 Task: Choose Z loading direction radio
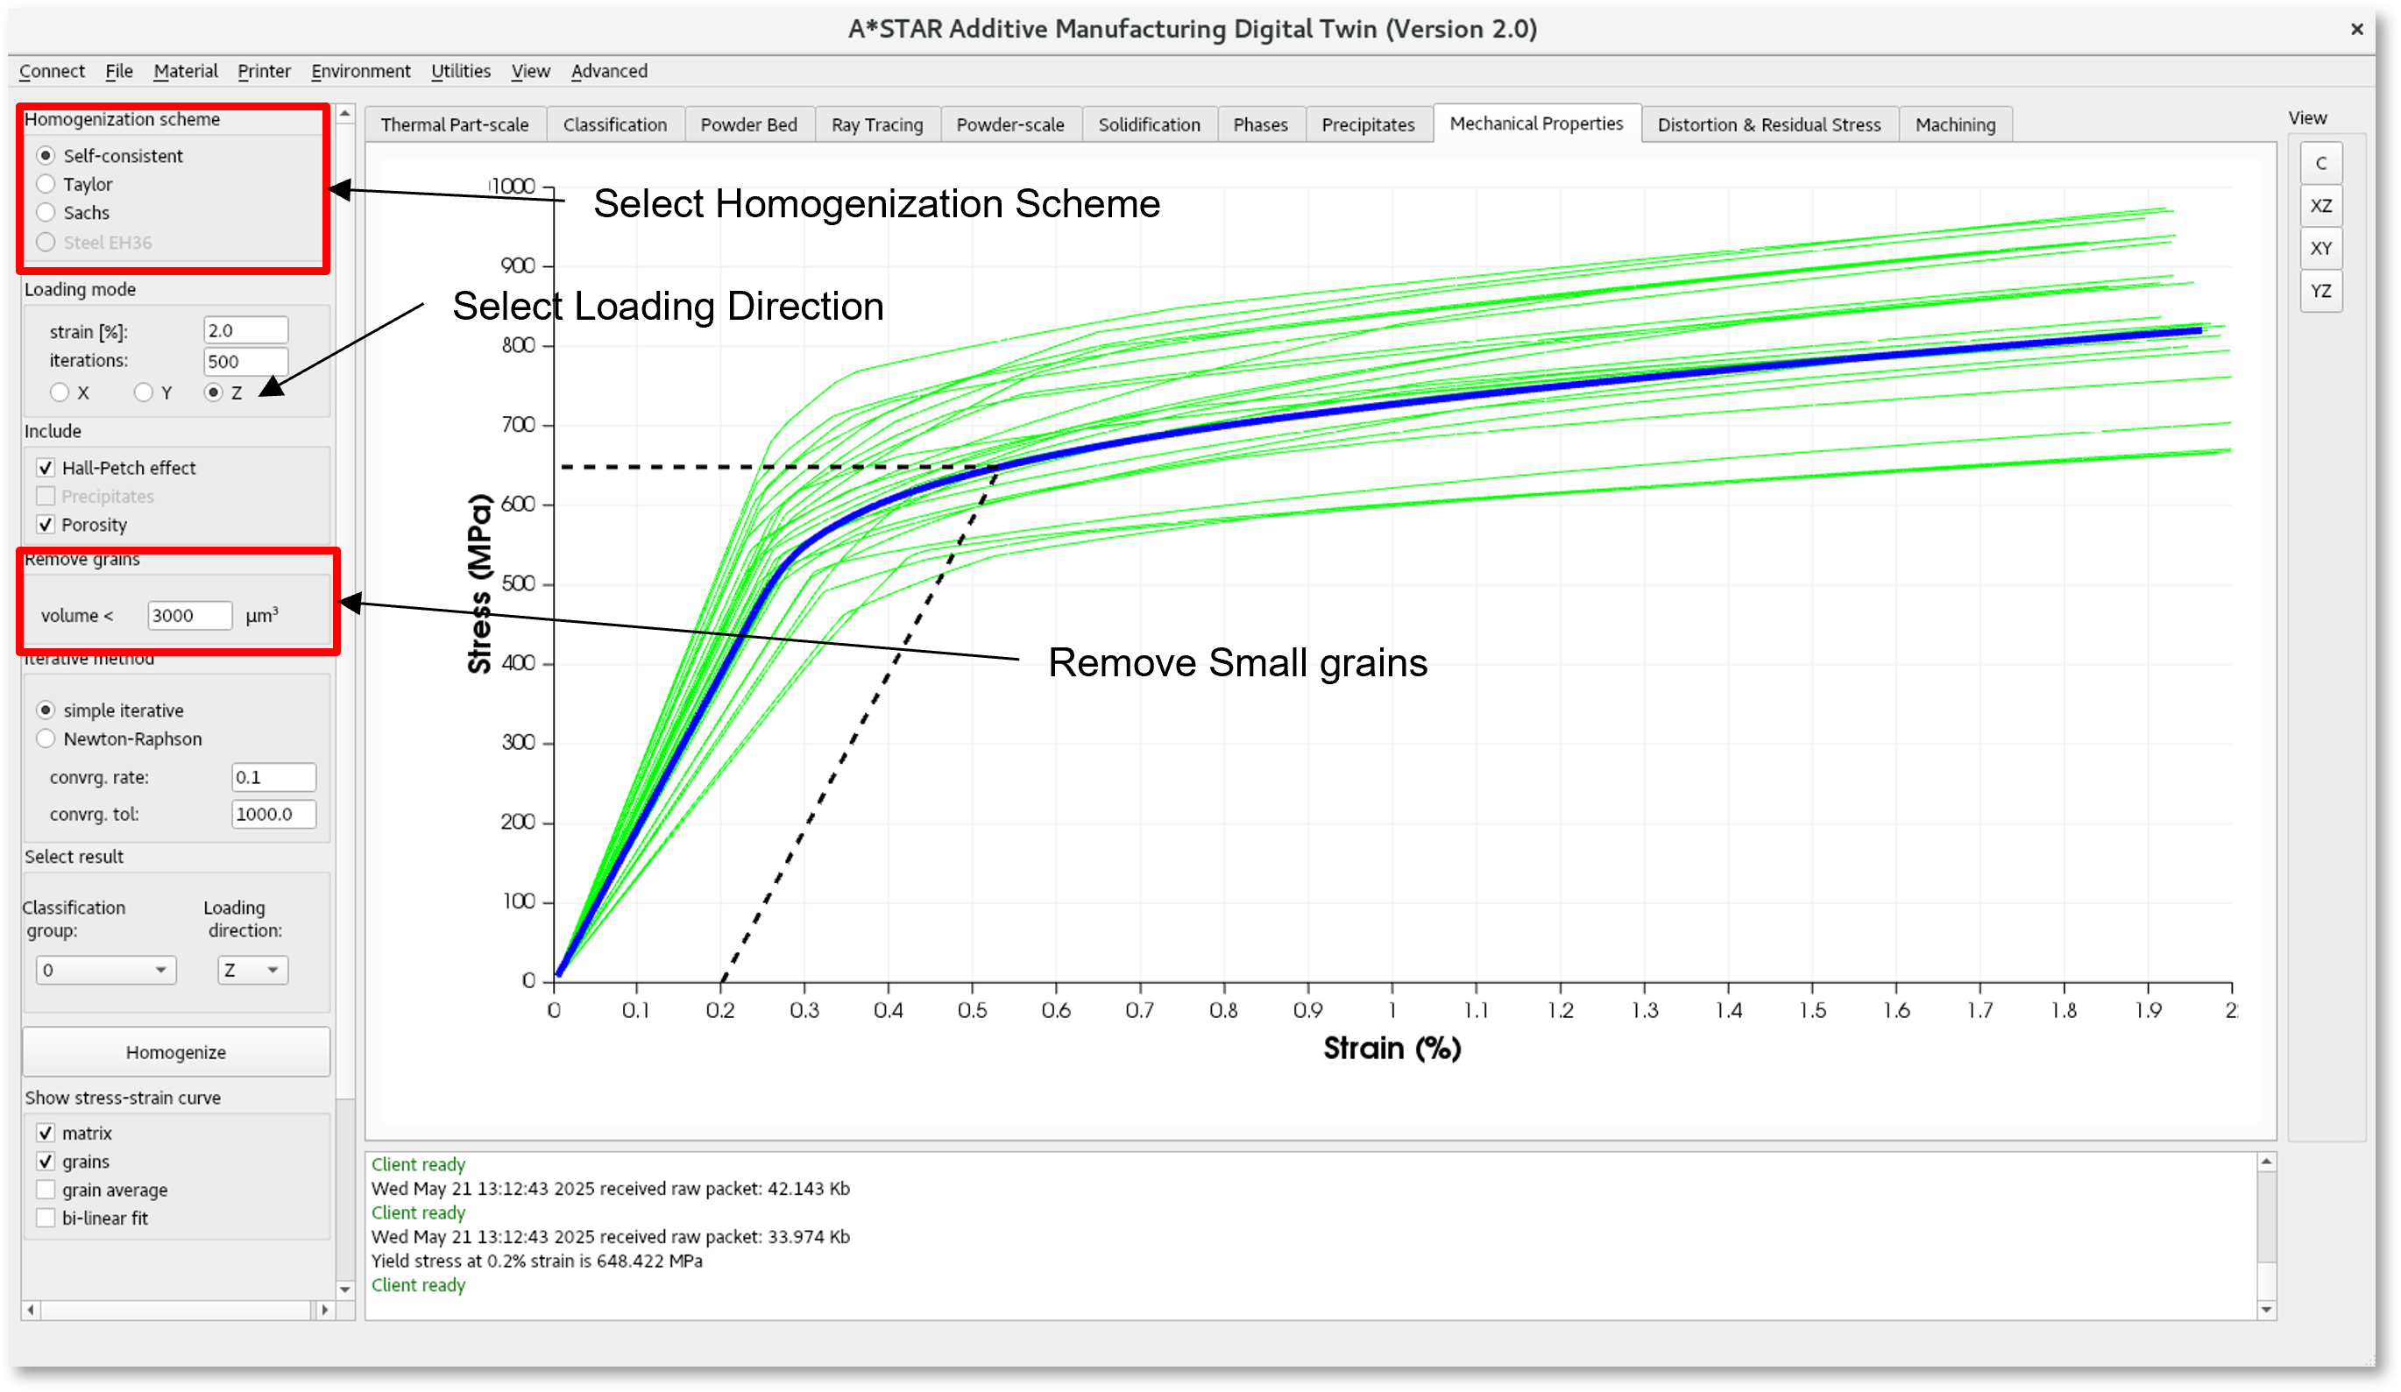[x=214, y=392]
